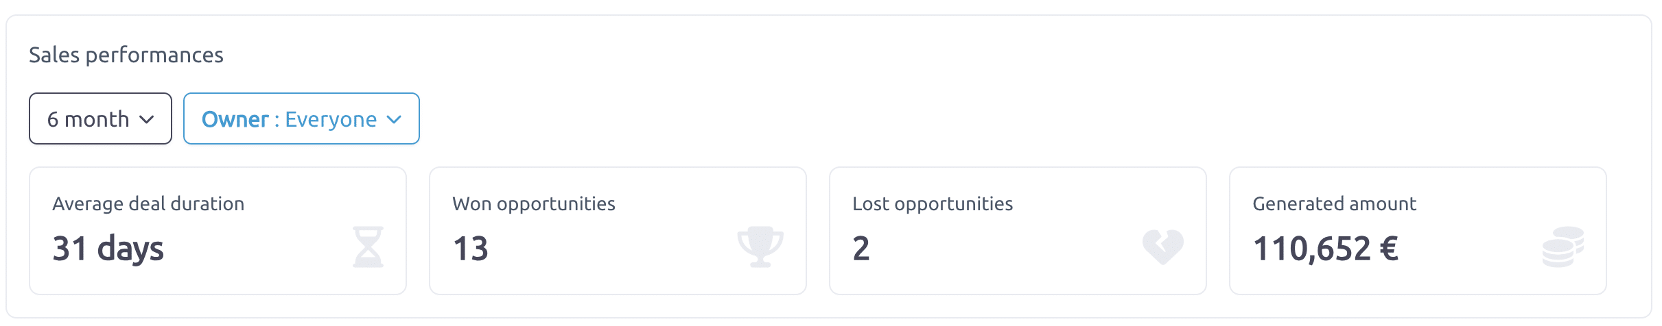The height and width of the screenshot is (326, 1662).
Task: Click the Sales performances heading
Action: 126,55
